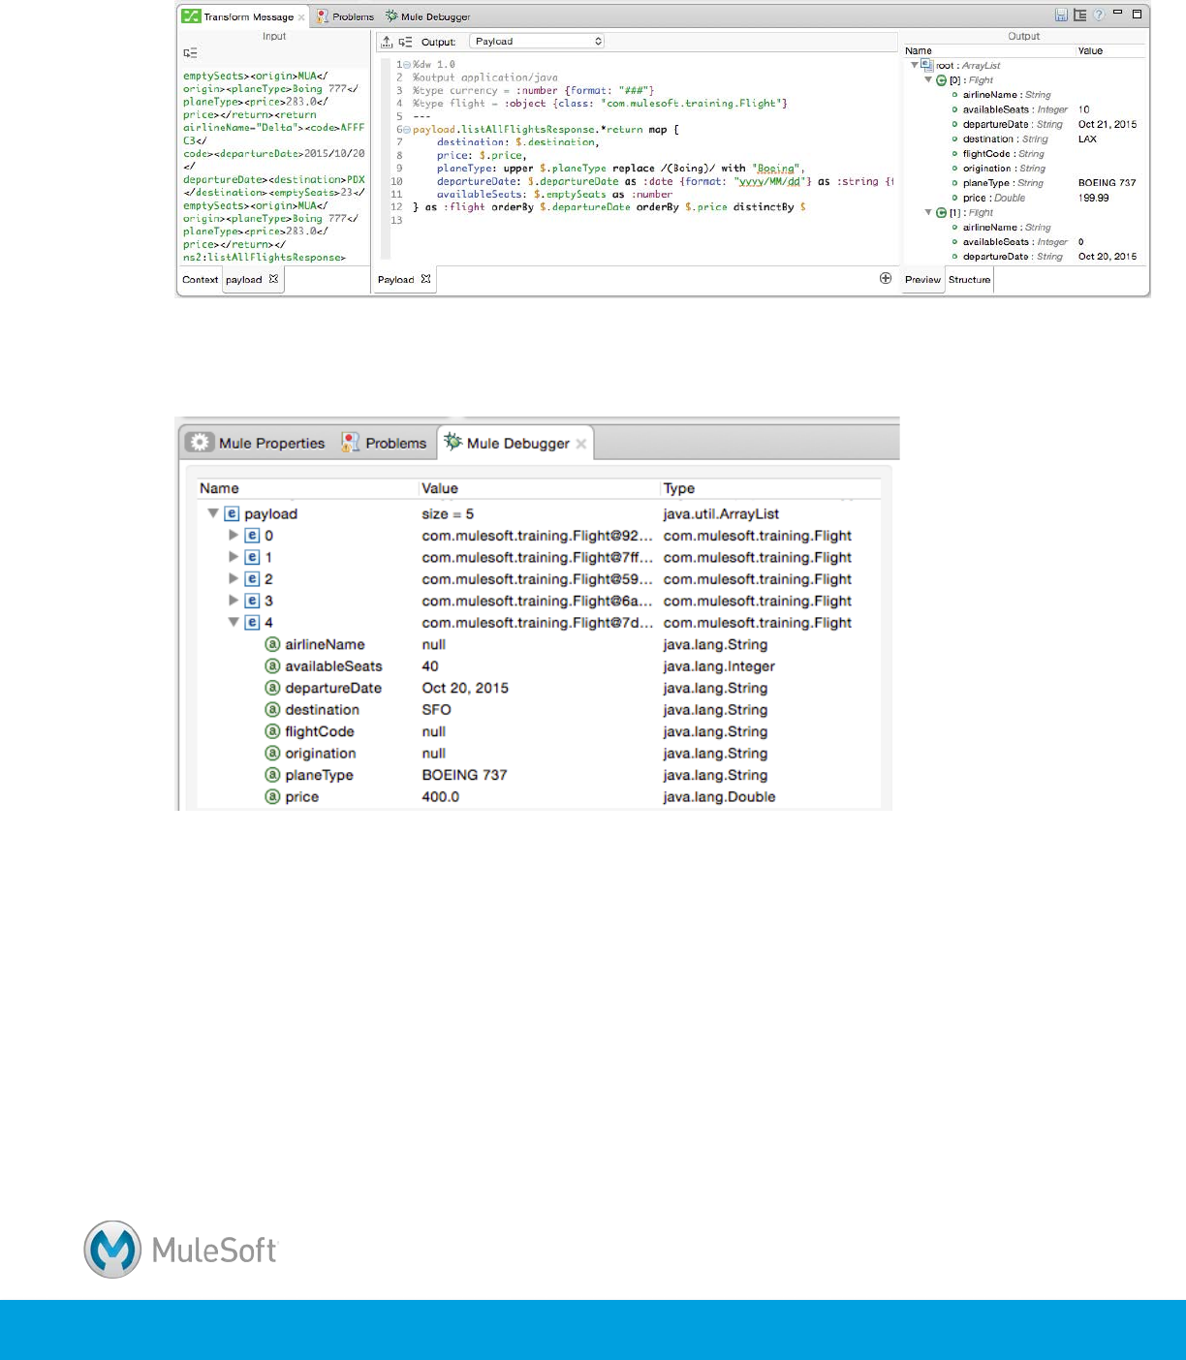This screenshot has width=1186, height=1360.
Task: Close the Mule Debugger tab in lower panel
Action: (x=581, y=444)
